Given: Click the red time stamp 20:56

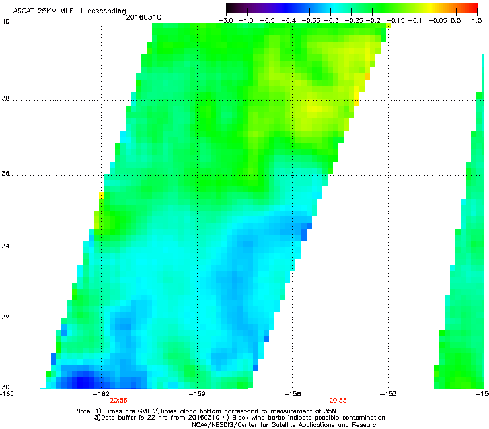Looking at the screenshot, I should coord(118,401).
